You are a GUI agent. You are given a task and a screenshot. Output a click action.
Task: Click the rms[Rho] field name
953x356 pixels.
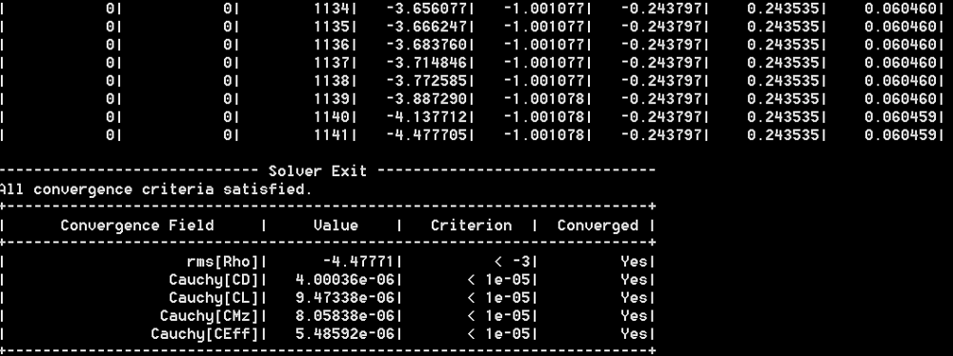pos(223,262)
